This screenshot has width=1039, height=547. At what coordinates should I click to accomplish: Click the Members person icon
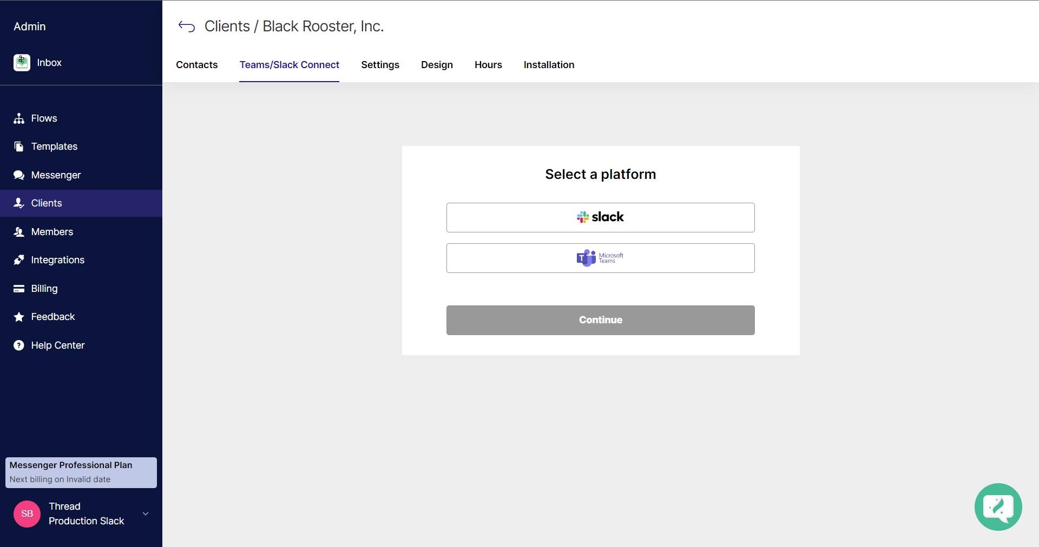click(19, 232)
